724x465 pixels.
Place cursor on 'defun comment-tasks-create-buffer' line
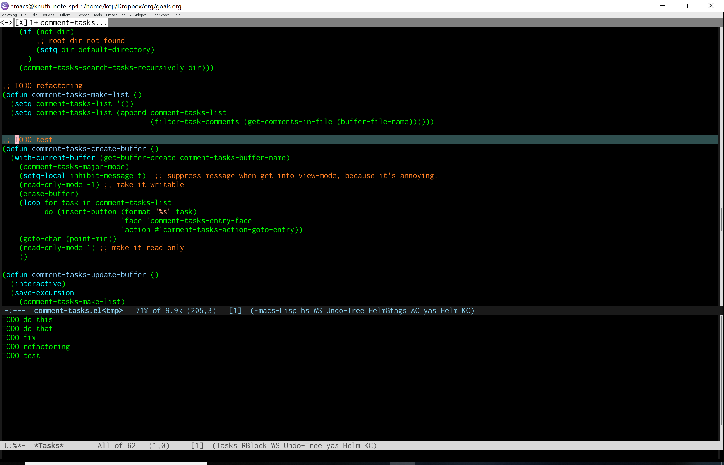[80, 149]
